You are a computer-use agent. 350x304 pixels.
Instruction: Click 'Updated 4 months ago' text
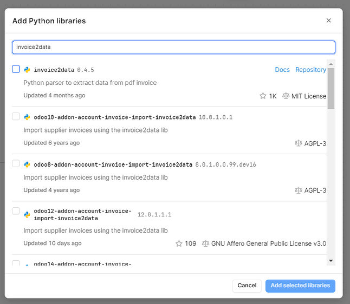54,95
